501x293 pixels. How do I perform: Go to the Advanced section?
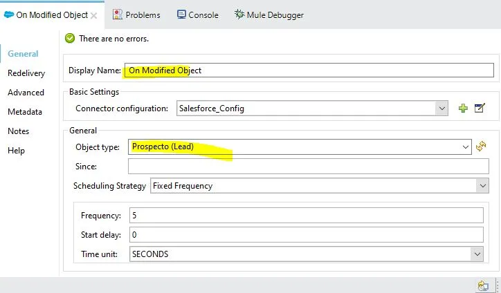point(26,93)
